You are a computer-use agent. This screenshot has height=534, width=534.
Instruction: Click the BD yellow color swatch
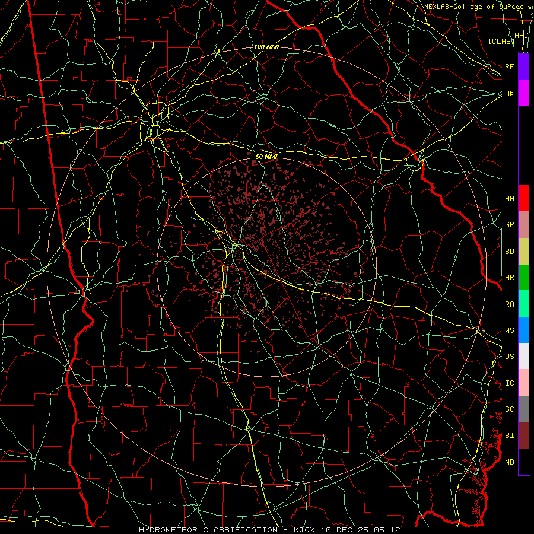[524, 252]
